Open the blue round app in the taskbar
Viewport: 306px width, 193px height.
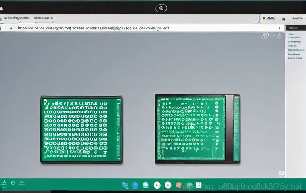135,185
